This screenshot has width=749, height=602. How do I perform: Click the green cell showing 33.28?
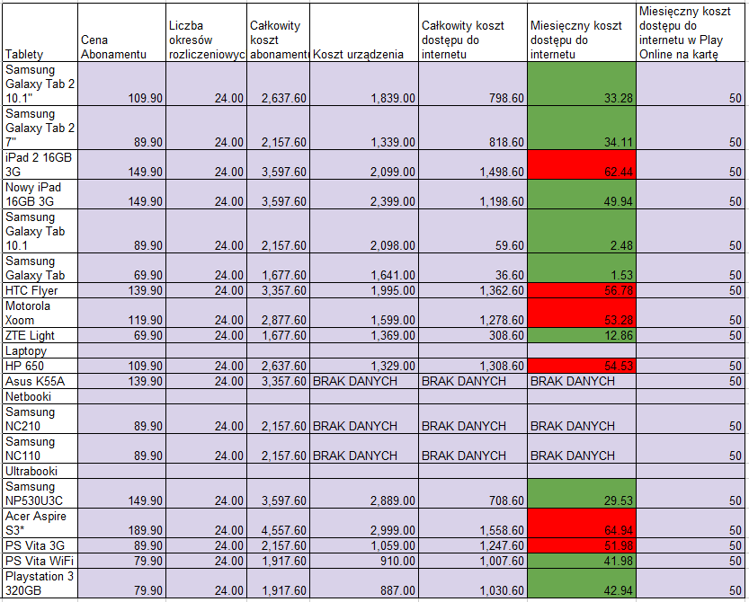click(582, 84)
